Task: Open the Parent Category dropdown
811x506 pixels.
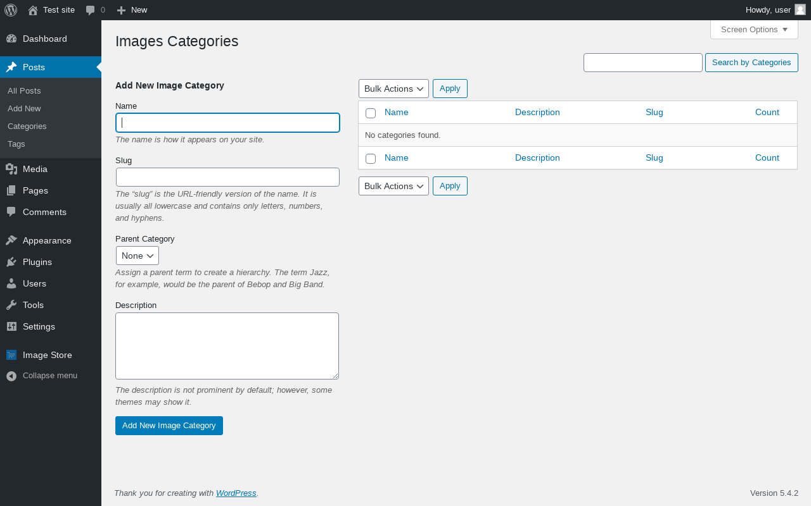Action: click(137, 256)
